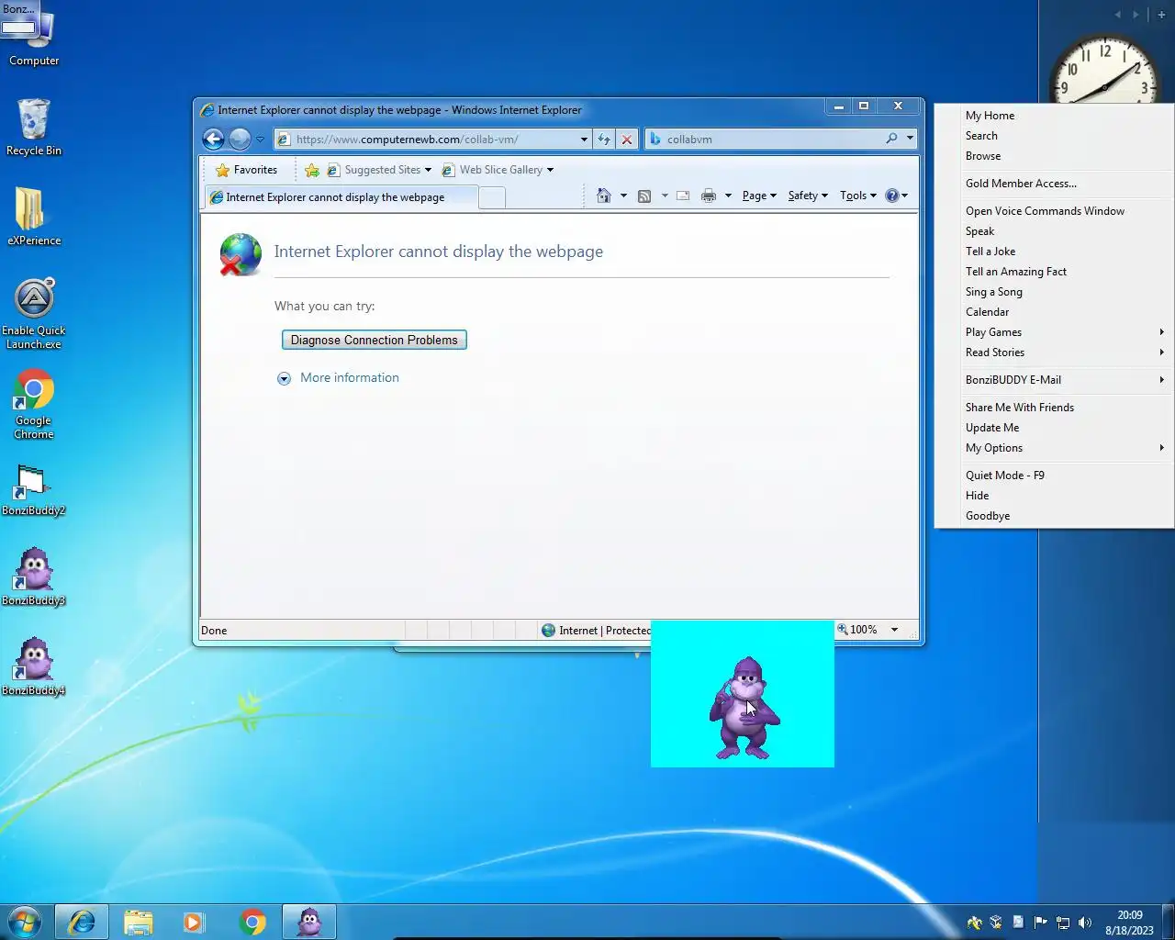
Task: Click the RSS feeds icon
Action: coord(644,196)
